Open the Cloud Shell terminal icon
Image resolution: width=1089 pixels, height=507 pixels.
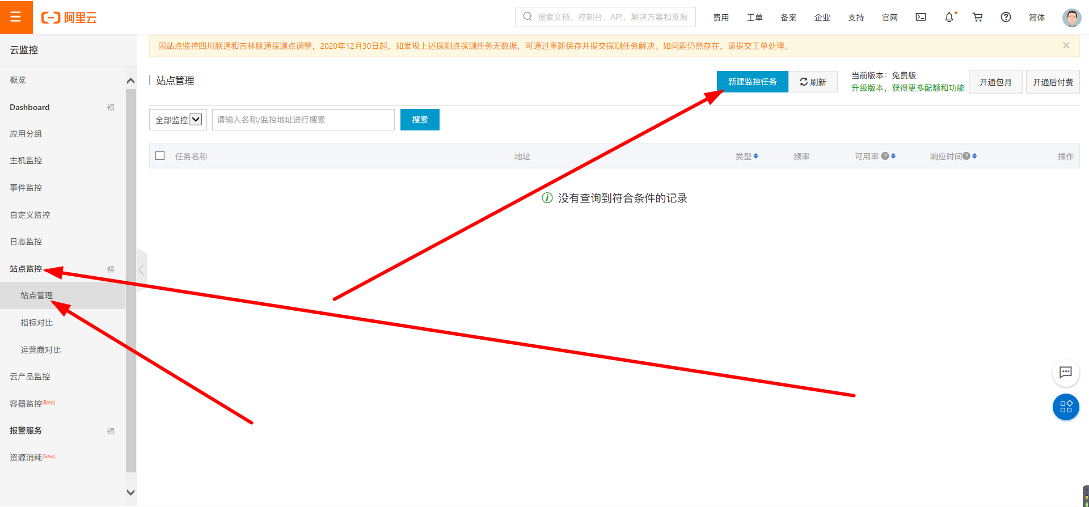click(921, 17)
